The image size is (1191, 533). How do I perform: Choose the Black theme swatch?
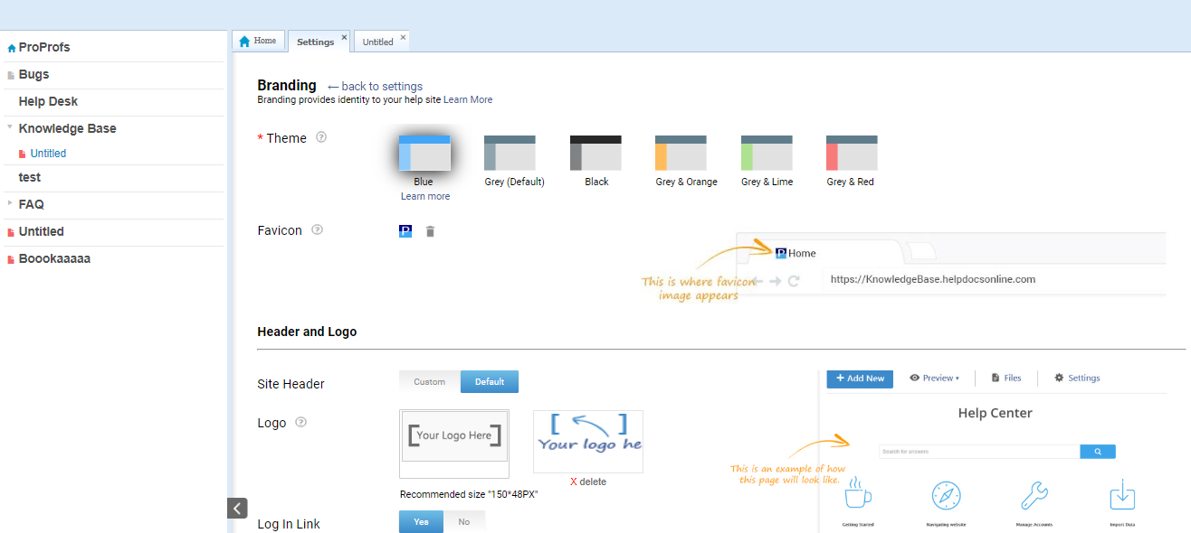(595, 154)
